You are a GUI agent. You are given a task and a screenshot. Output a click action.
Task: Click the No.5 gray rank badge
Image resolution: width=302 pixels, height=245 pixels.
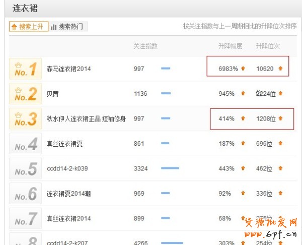[x=25, y=168]
